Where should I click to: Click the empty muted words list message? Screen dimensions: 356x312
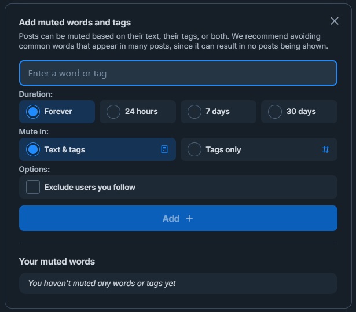pos(102,284)
